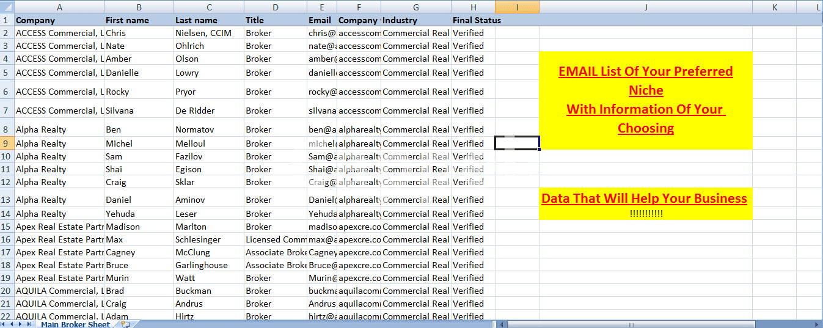Select column A header
Viewport: 823px width, 328px height.
point(59,7)
